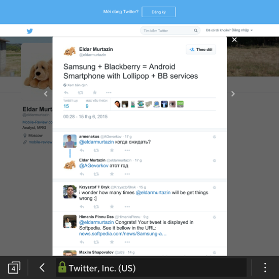
Task: Show next tweet with right arrow
Action: (x=233, y=94)
